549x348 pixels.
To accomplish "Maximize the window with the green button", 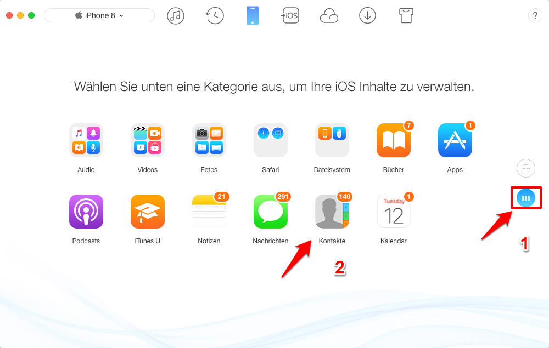I will click(31, 15).
